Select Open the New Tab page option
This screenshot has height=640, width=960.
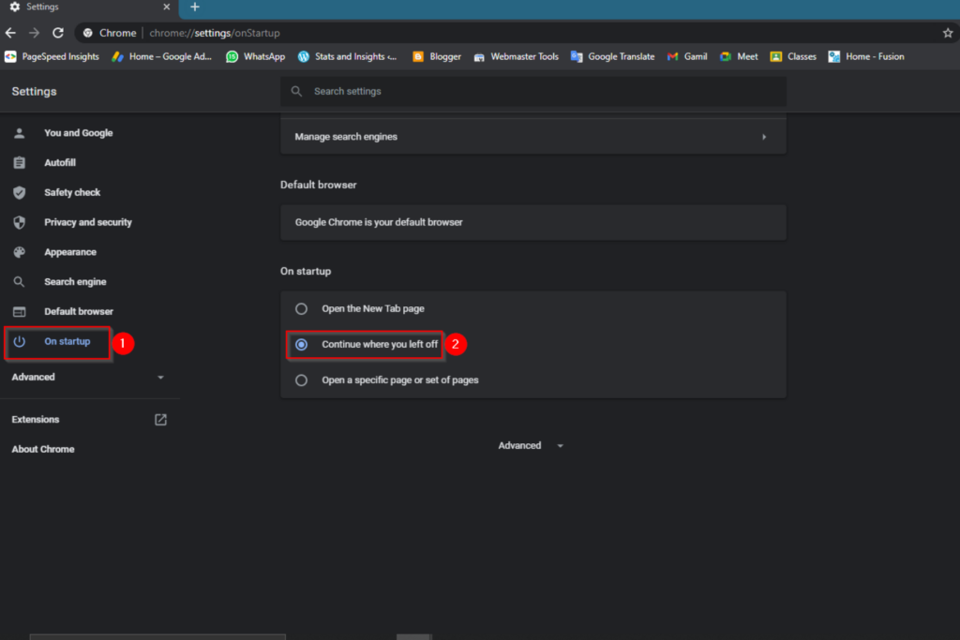point(301,308)
